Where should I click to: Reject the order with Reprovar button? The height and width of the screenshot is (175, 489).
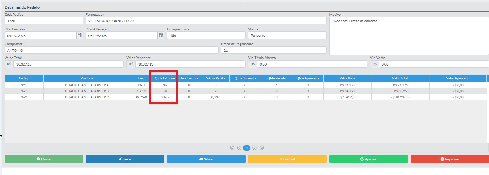(x=450, y=159)
